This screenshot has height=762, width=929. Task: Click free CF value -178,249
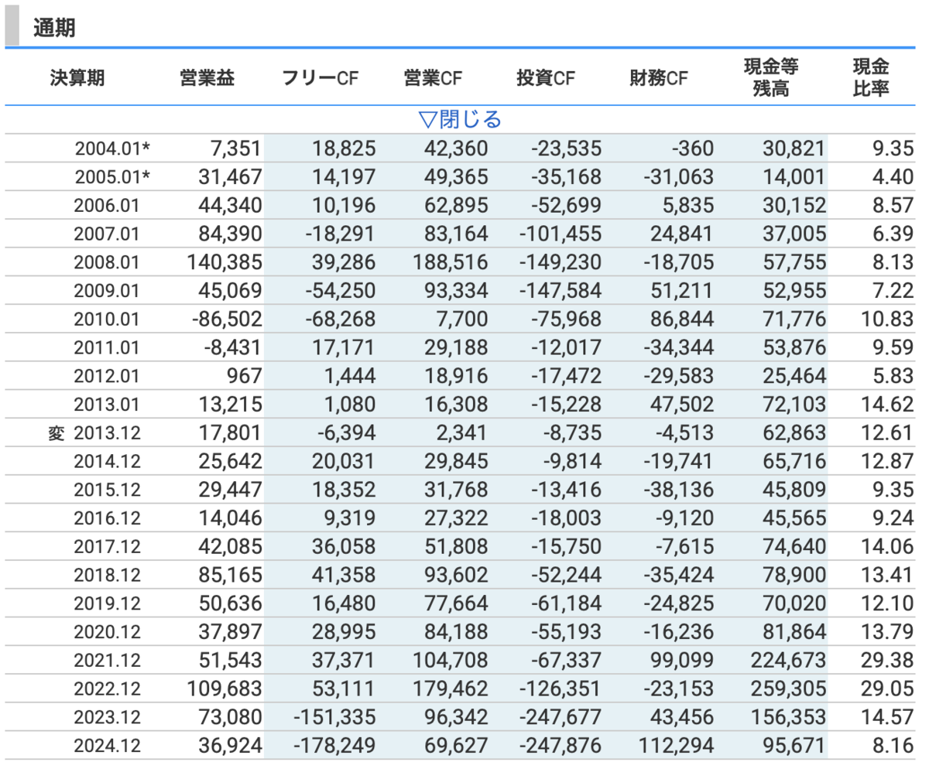click(x=335, y=745)
